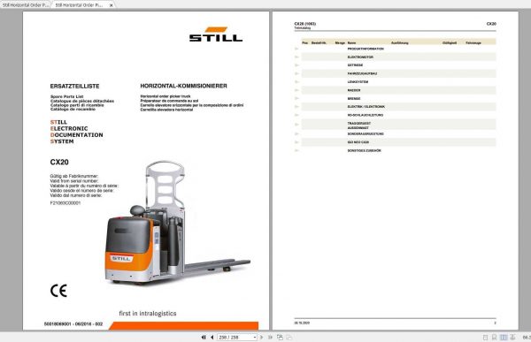Image resolution: width=531 pixels, height=342 pixels.
Task: Click the order picker truck image
Action: click(177, 223)
